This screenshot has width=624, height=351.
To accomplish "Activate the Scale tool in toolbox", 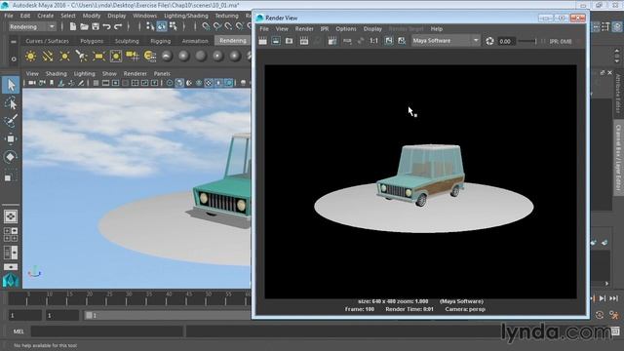I will pyautogui.click(x=11, y=175).
